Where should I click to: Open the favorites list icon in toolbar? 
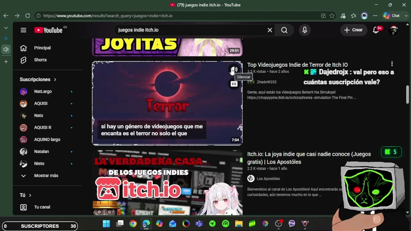(354, 16)
